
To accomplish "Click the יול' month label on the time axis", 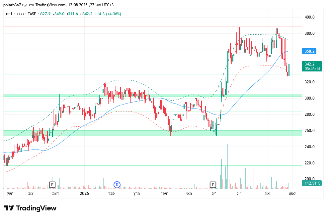I will 239,194.
